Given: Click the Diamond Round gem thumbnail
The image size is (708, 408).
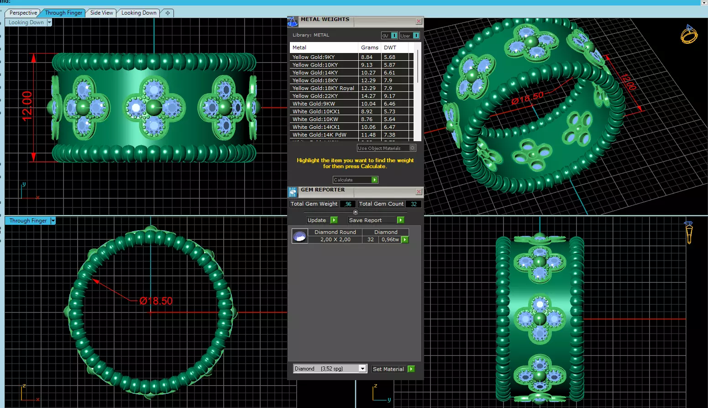Looking at the screenshot, I should coord(300,236).
